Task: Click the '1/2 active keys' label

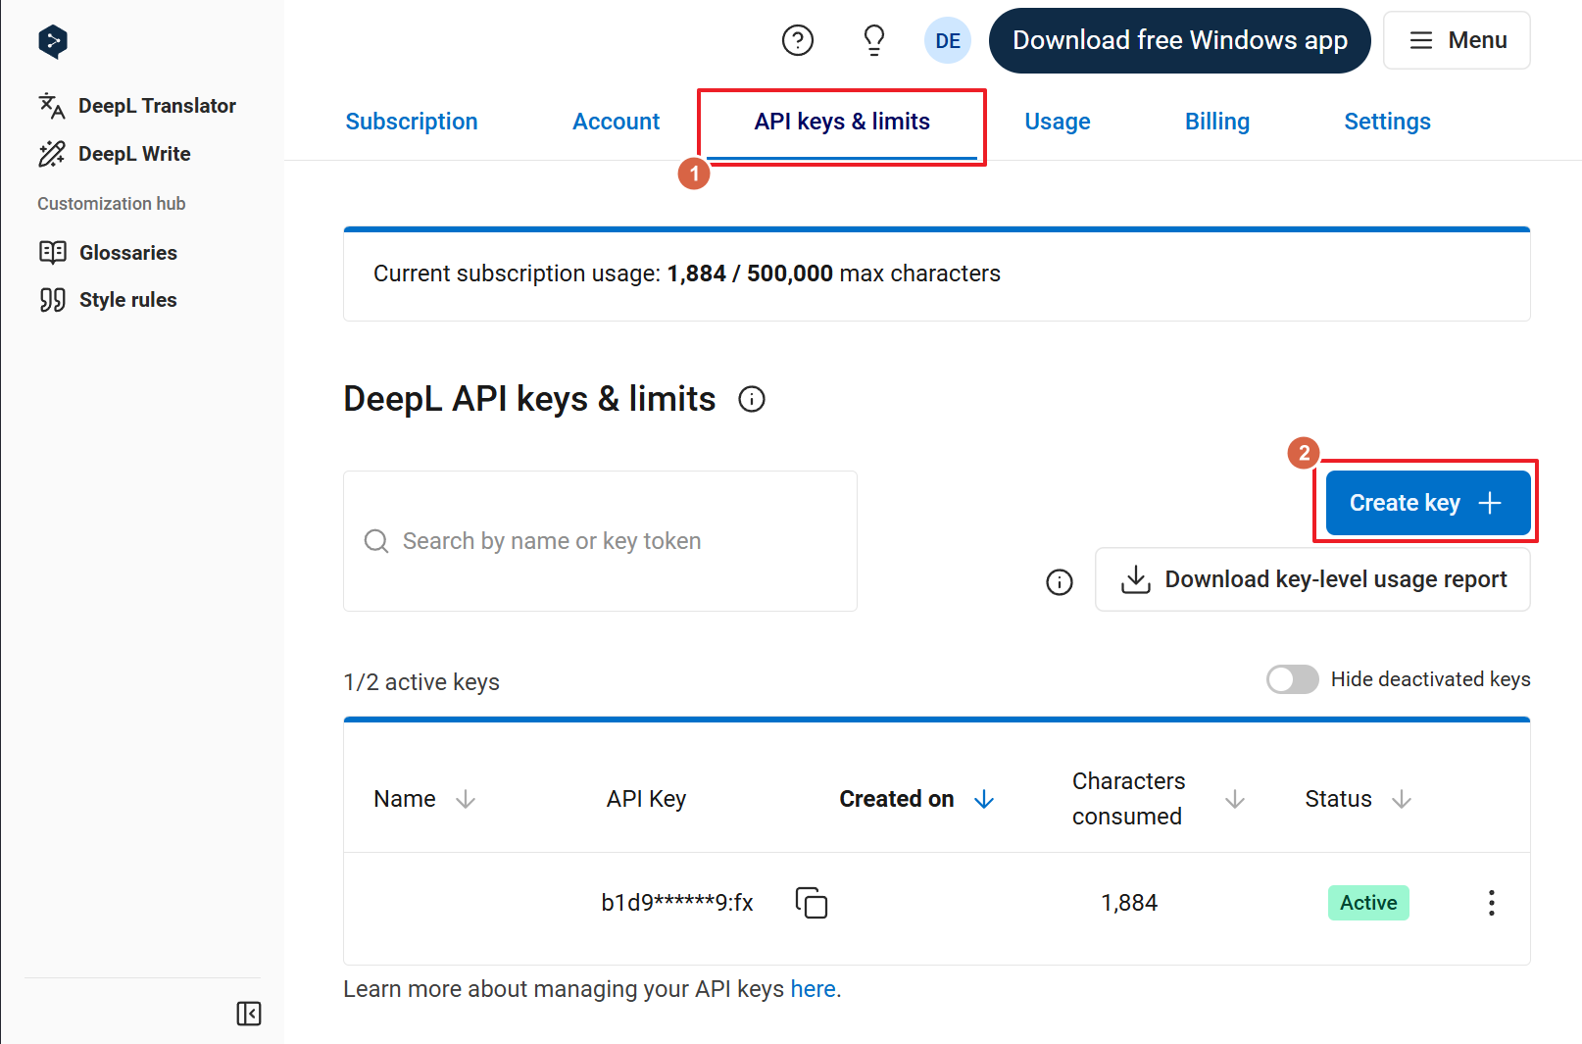Action: (421, 682)
